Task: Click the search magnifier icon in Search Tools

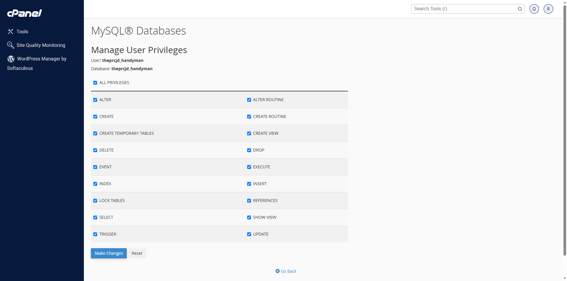Action: [520, 9]
